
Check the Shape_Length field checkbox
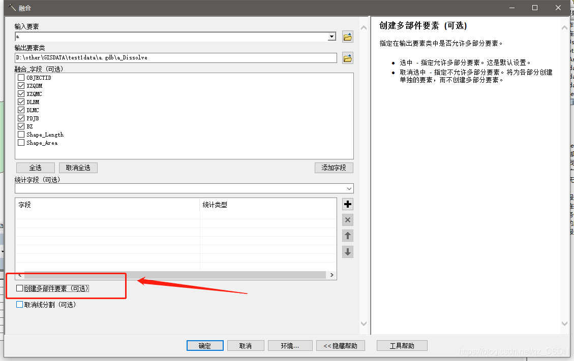click(x=21, y=134)
